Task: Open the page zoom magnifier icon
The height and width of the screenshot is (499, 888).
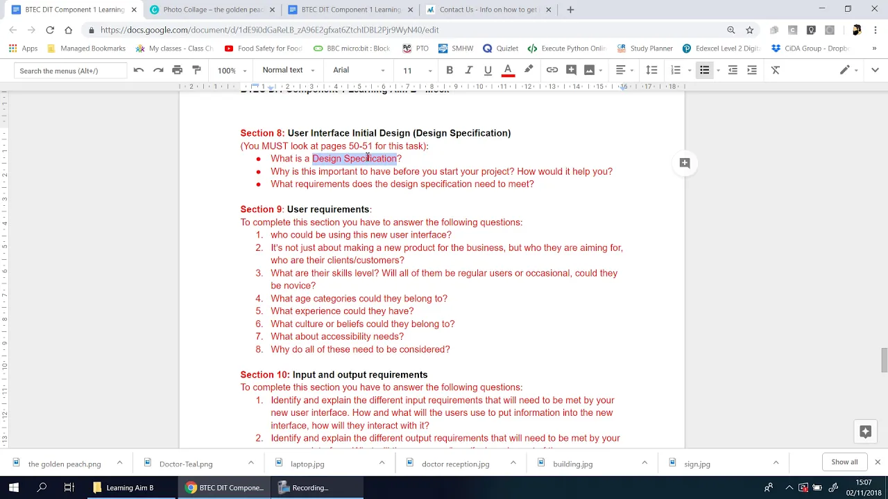Action: click(731, 30)
